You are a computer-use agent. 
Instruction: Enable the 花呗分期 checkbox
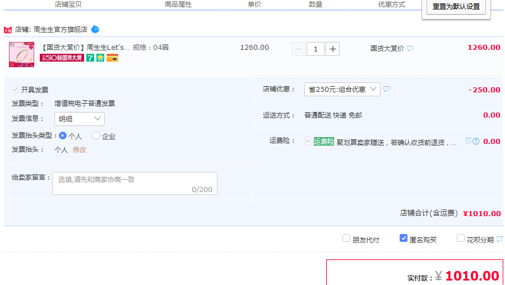(461, 238)
